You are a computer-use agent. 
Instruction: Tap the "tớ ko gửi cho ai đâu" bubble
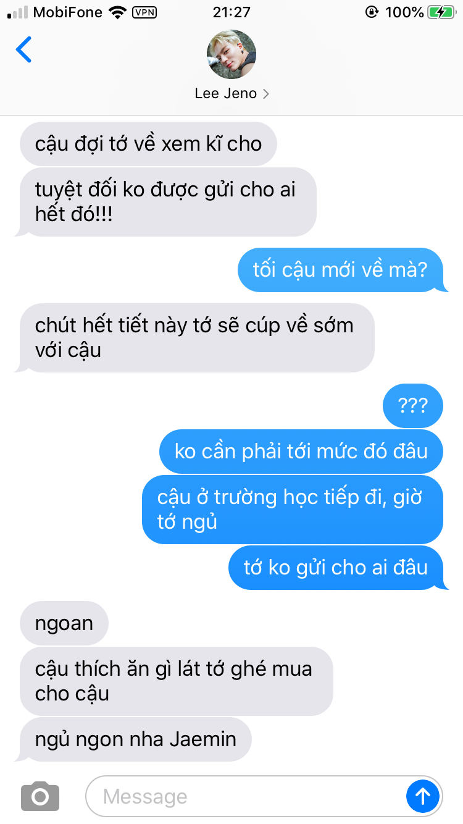point(336,568)
